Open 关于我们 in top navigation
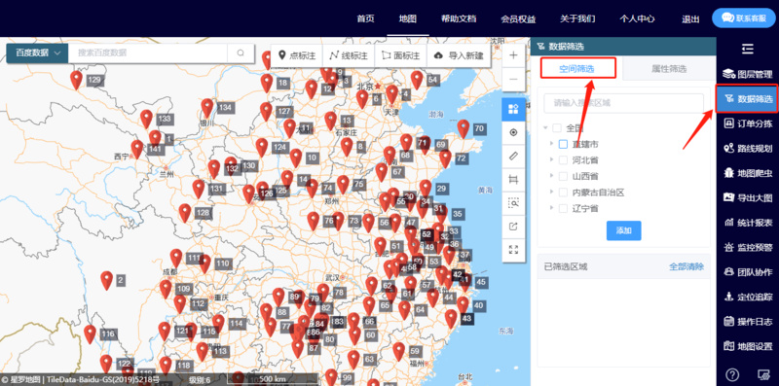 click(x=577, y=18)
